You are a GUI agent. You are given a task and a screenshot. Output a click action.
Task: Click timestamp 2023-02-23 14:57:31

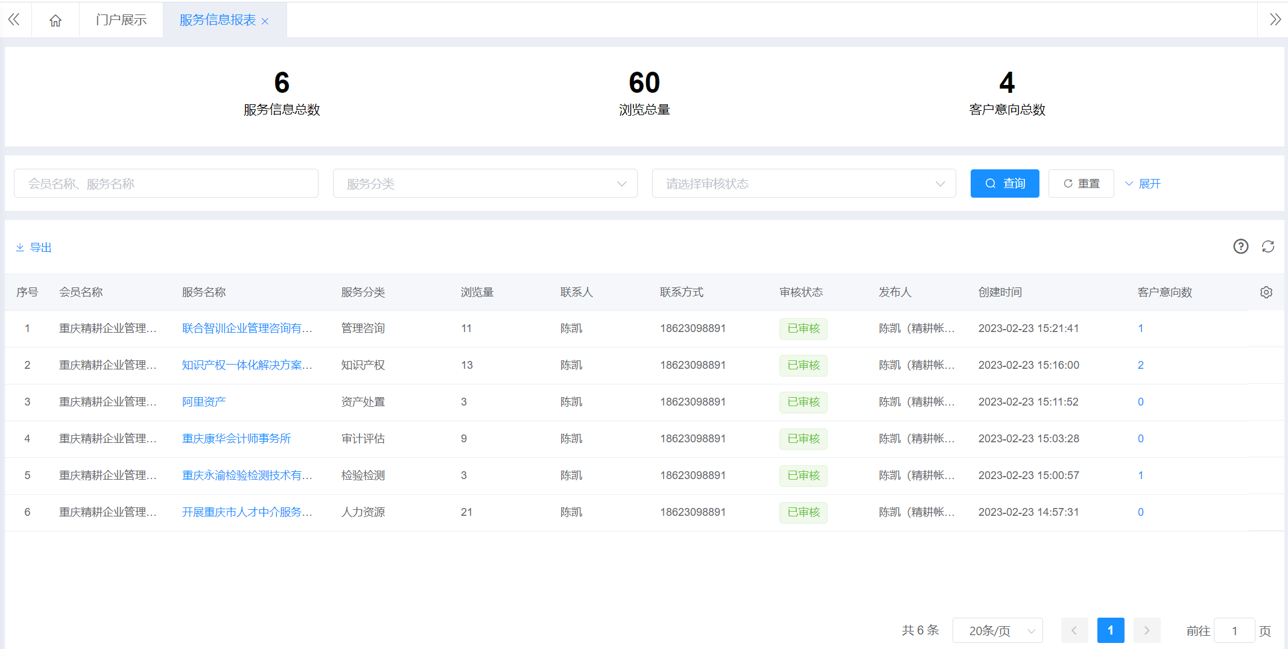point(1029,512)
